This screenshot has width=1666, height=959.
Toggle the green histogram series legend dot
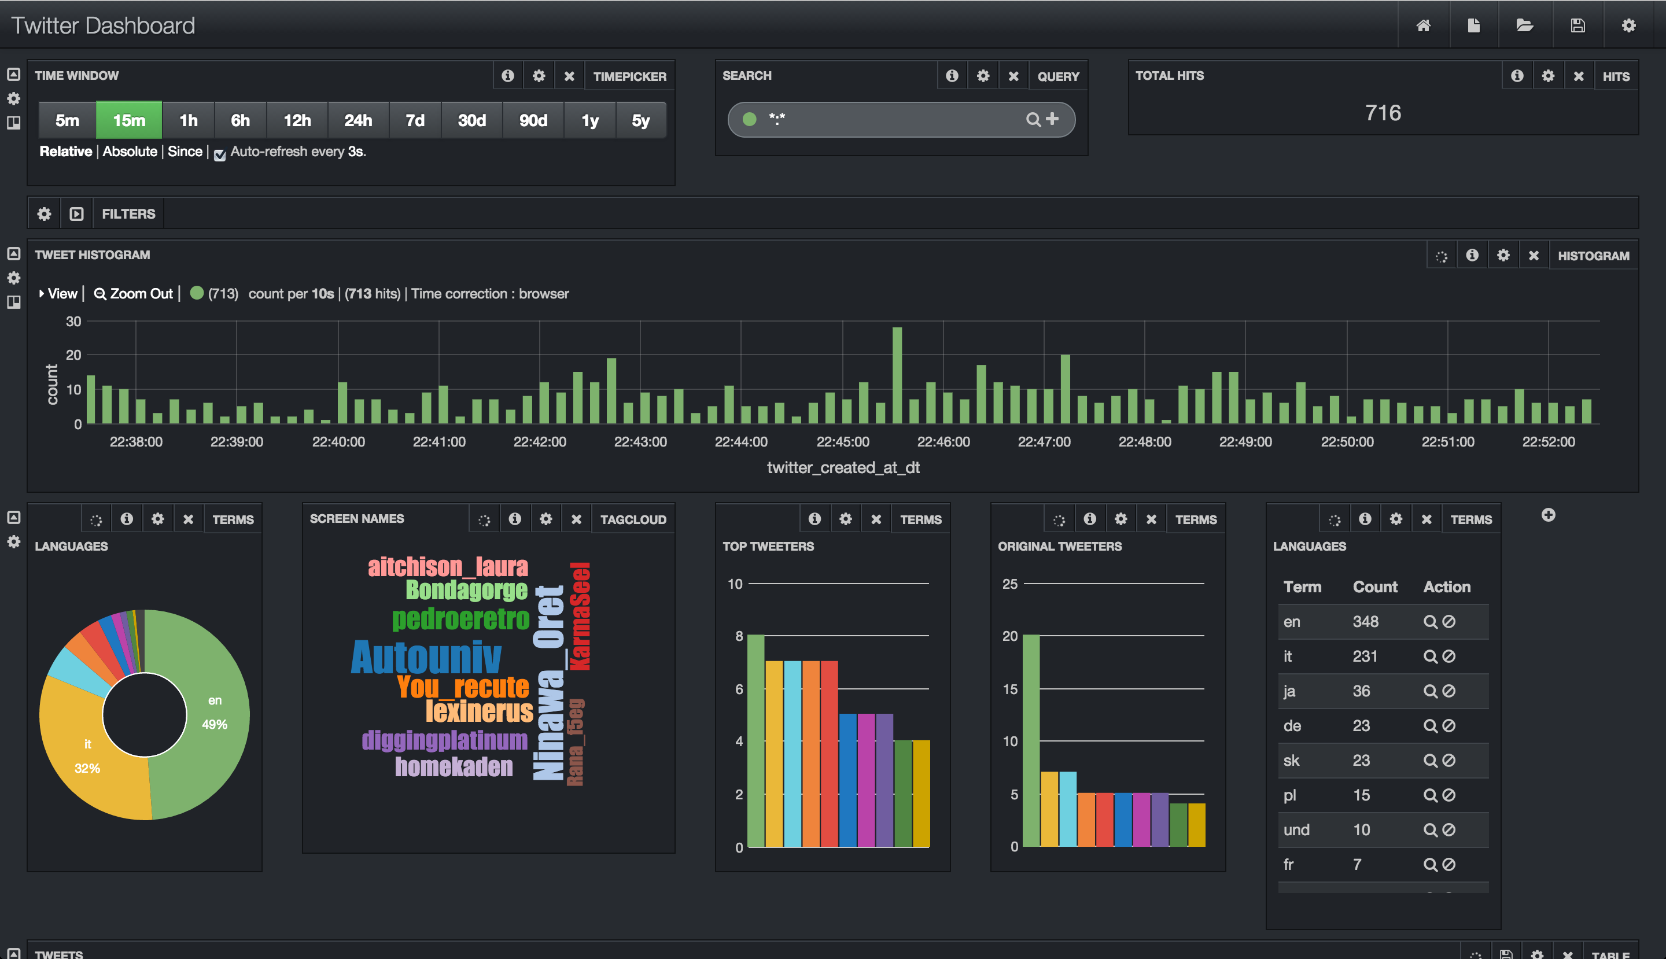196,293
